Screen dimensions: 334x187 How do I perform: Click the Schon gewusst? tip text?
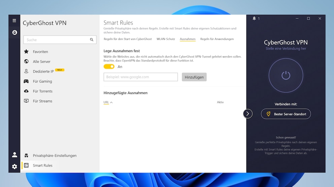click(x=286, y=138)
